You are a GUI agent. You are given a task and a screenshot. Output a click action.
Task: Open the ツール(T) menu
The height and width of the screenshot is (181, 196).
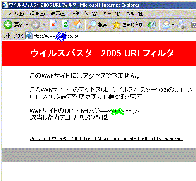[112, 14]
